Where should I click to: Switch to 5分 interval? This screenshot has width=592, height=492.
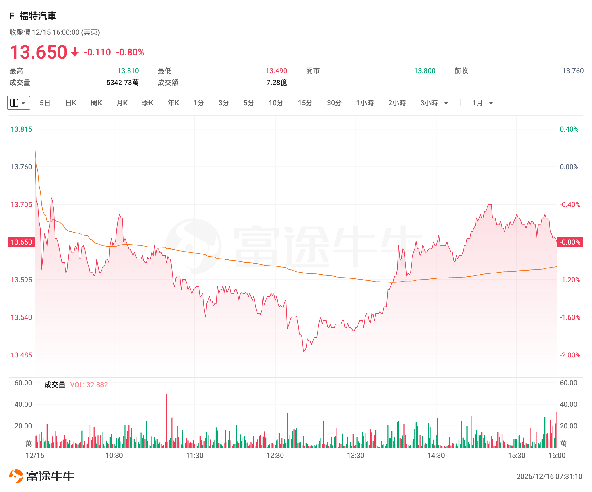(x=249, y=103)
